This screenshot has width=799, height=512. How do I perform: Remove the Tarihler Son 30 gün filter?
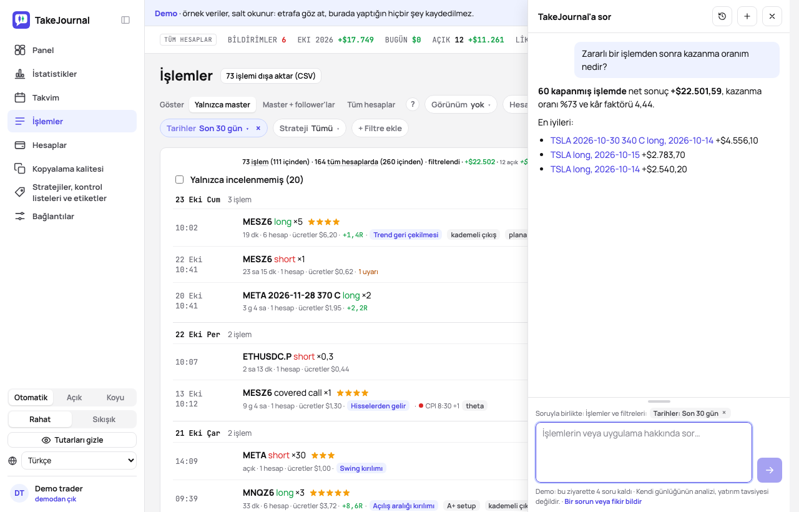tap(258, 128)
